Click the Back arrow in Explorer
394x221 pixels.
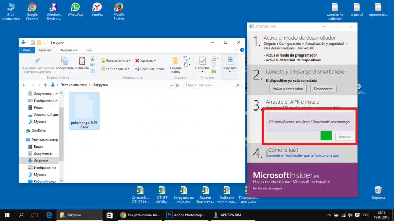click(x=24, y=85)
